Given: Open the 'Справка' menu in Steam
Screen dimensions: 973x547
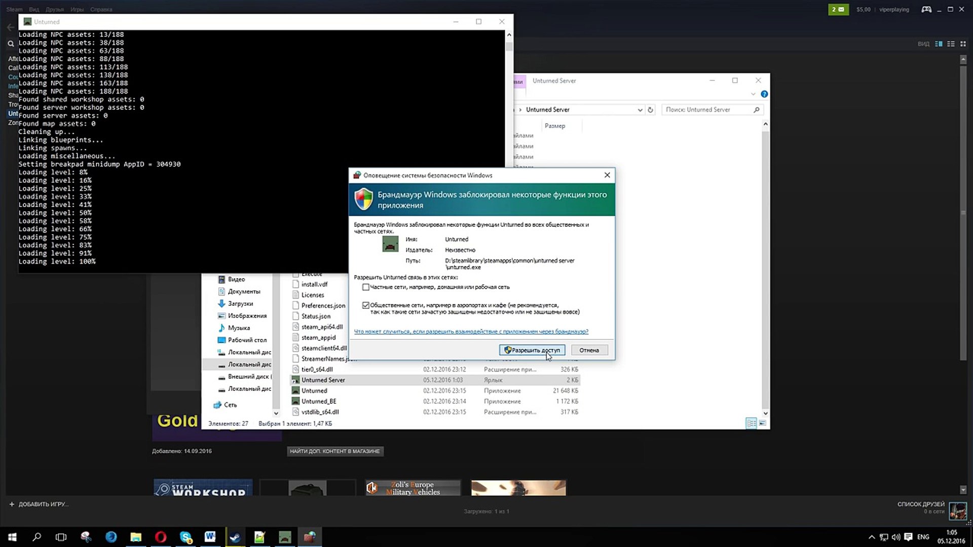Looking at the screenshot, I should pyautogui.click(x=101, y=10).
